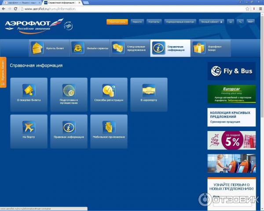Bookmark this page with address bar star

coord(247,9)
